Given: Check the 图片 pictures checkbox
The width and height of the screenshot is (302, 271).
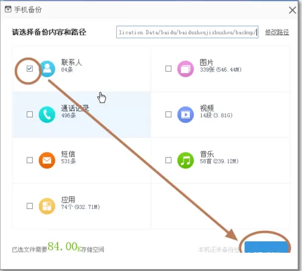Looking at the screenshot, I should point(168,69).
